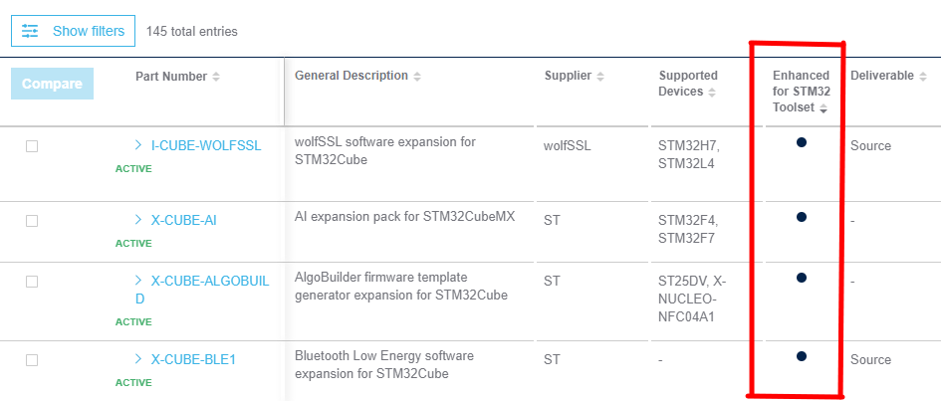Viewport: 941px width, 401px height.
Task: Check the X-CUBE-AI row checkbox
Action: tap(32, 221)
